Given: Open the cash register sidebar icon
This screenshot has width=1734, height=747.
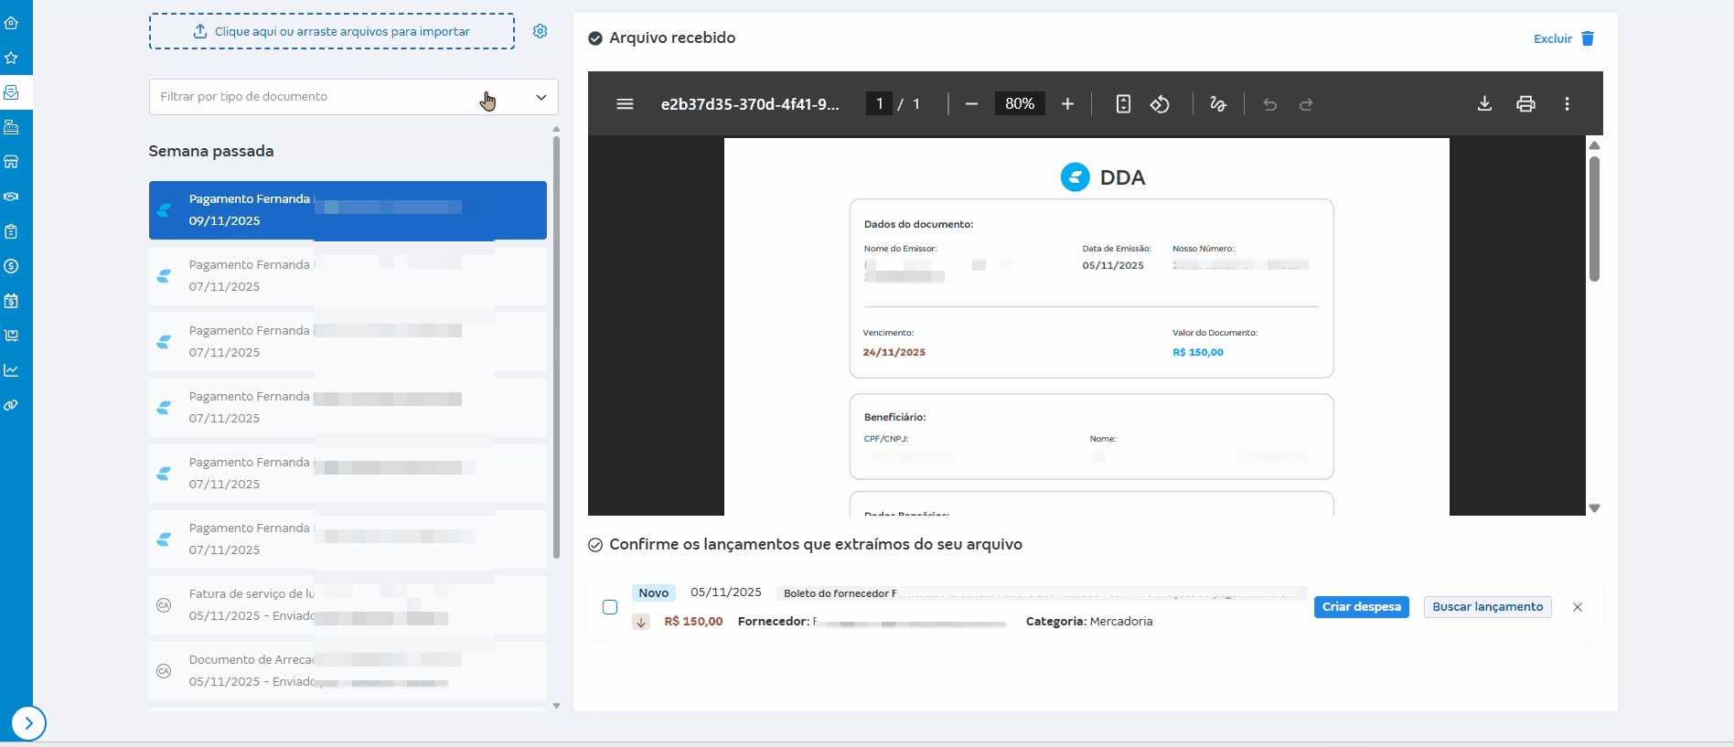Looking at the screenshot, I should point(12,127).
